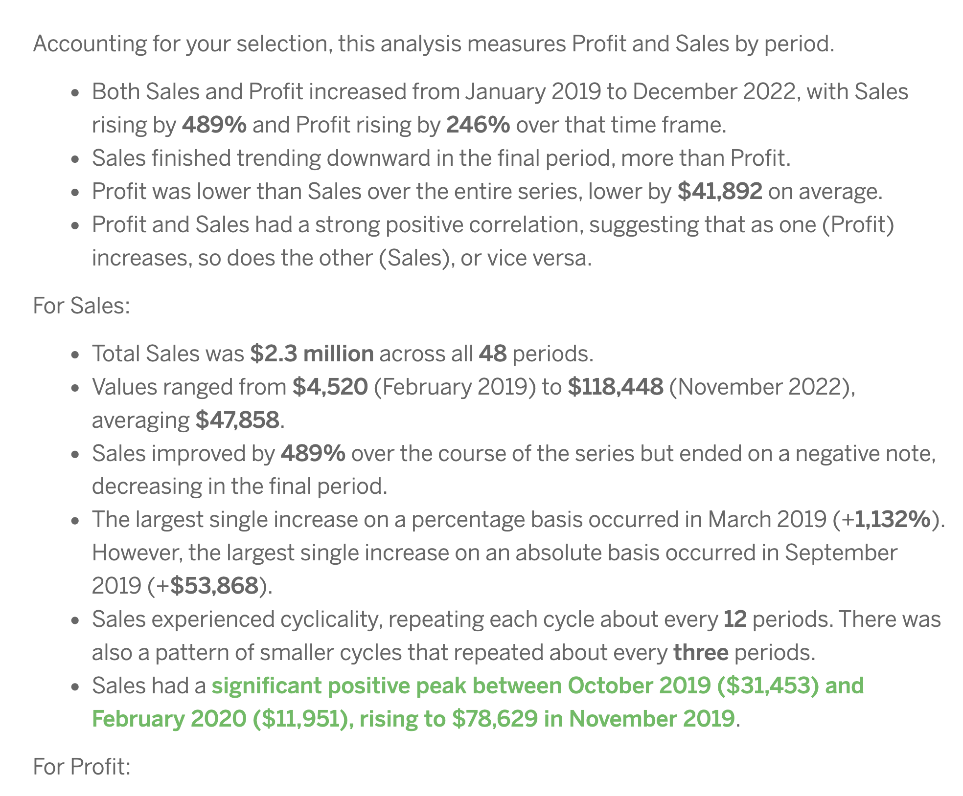Click the 'For Profit:' heading
The width and height of the screenshot is (963, 796).
pos(82,767)
